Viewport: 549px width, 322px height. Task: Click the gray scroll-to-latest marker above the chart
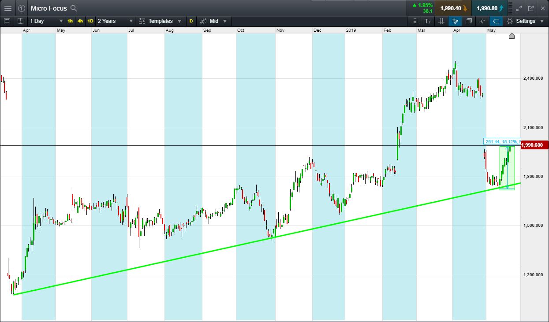[512, 36]
